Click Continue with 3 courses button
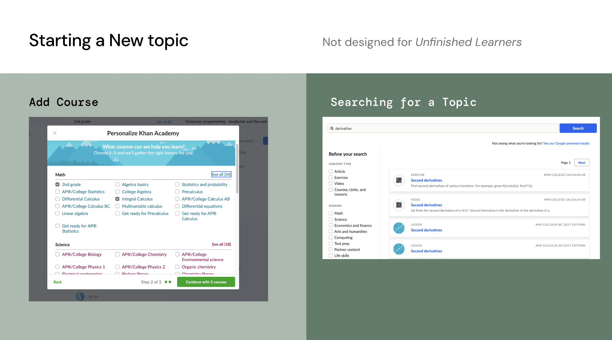612x340 pixels. 206,282
